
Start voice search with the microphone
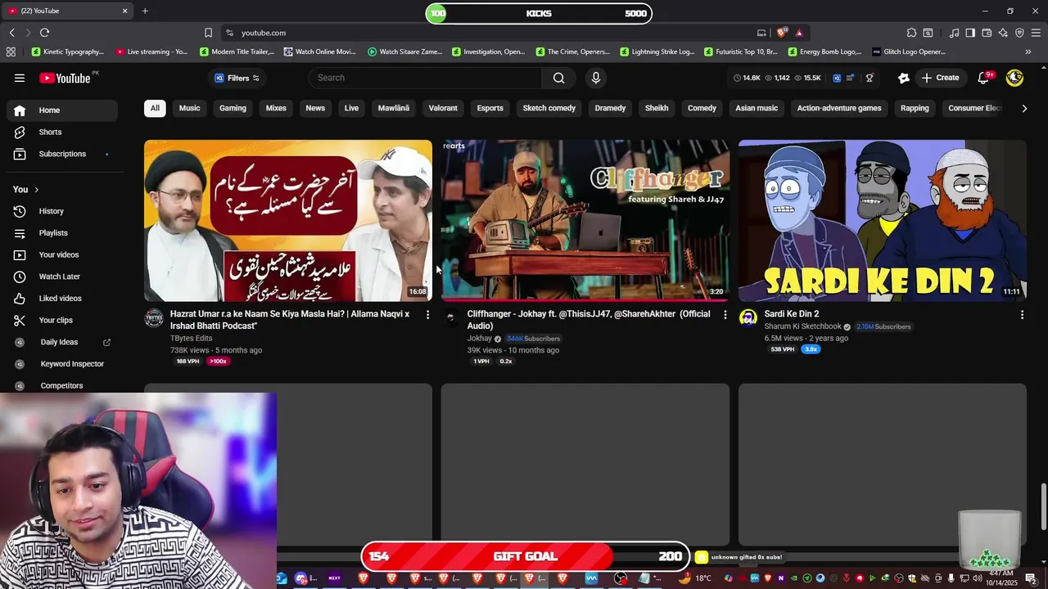[x=596, y=78]
